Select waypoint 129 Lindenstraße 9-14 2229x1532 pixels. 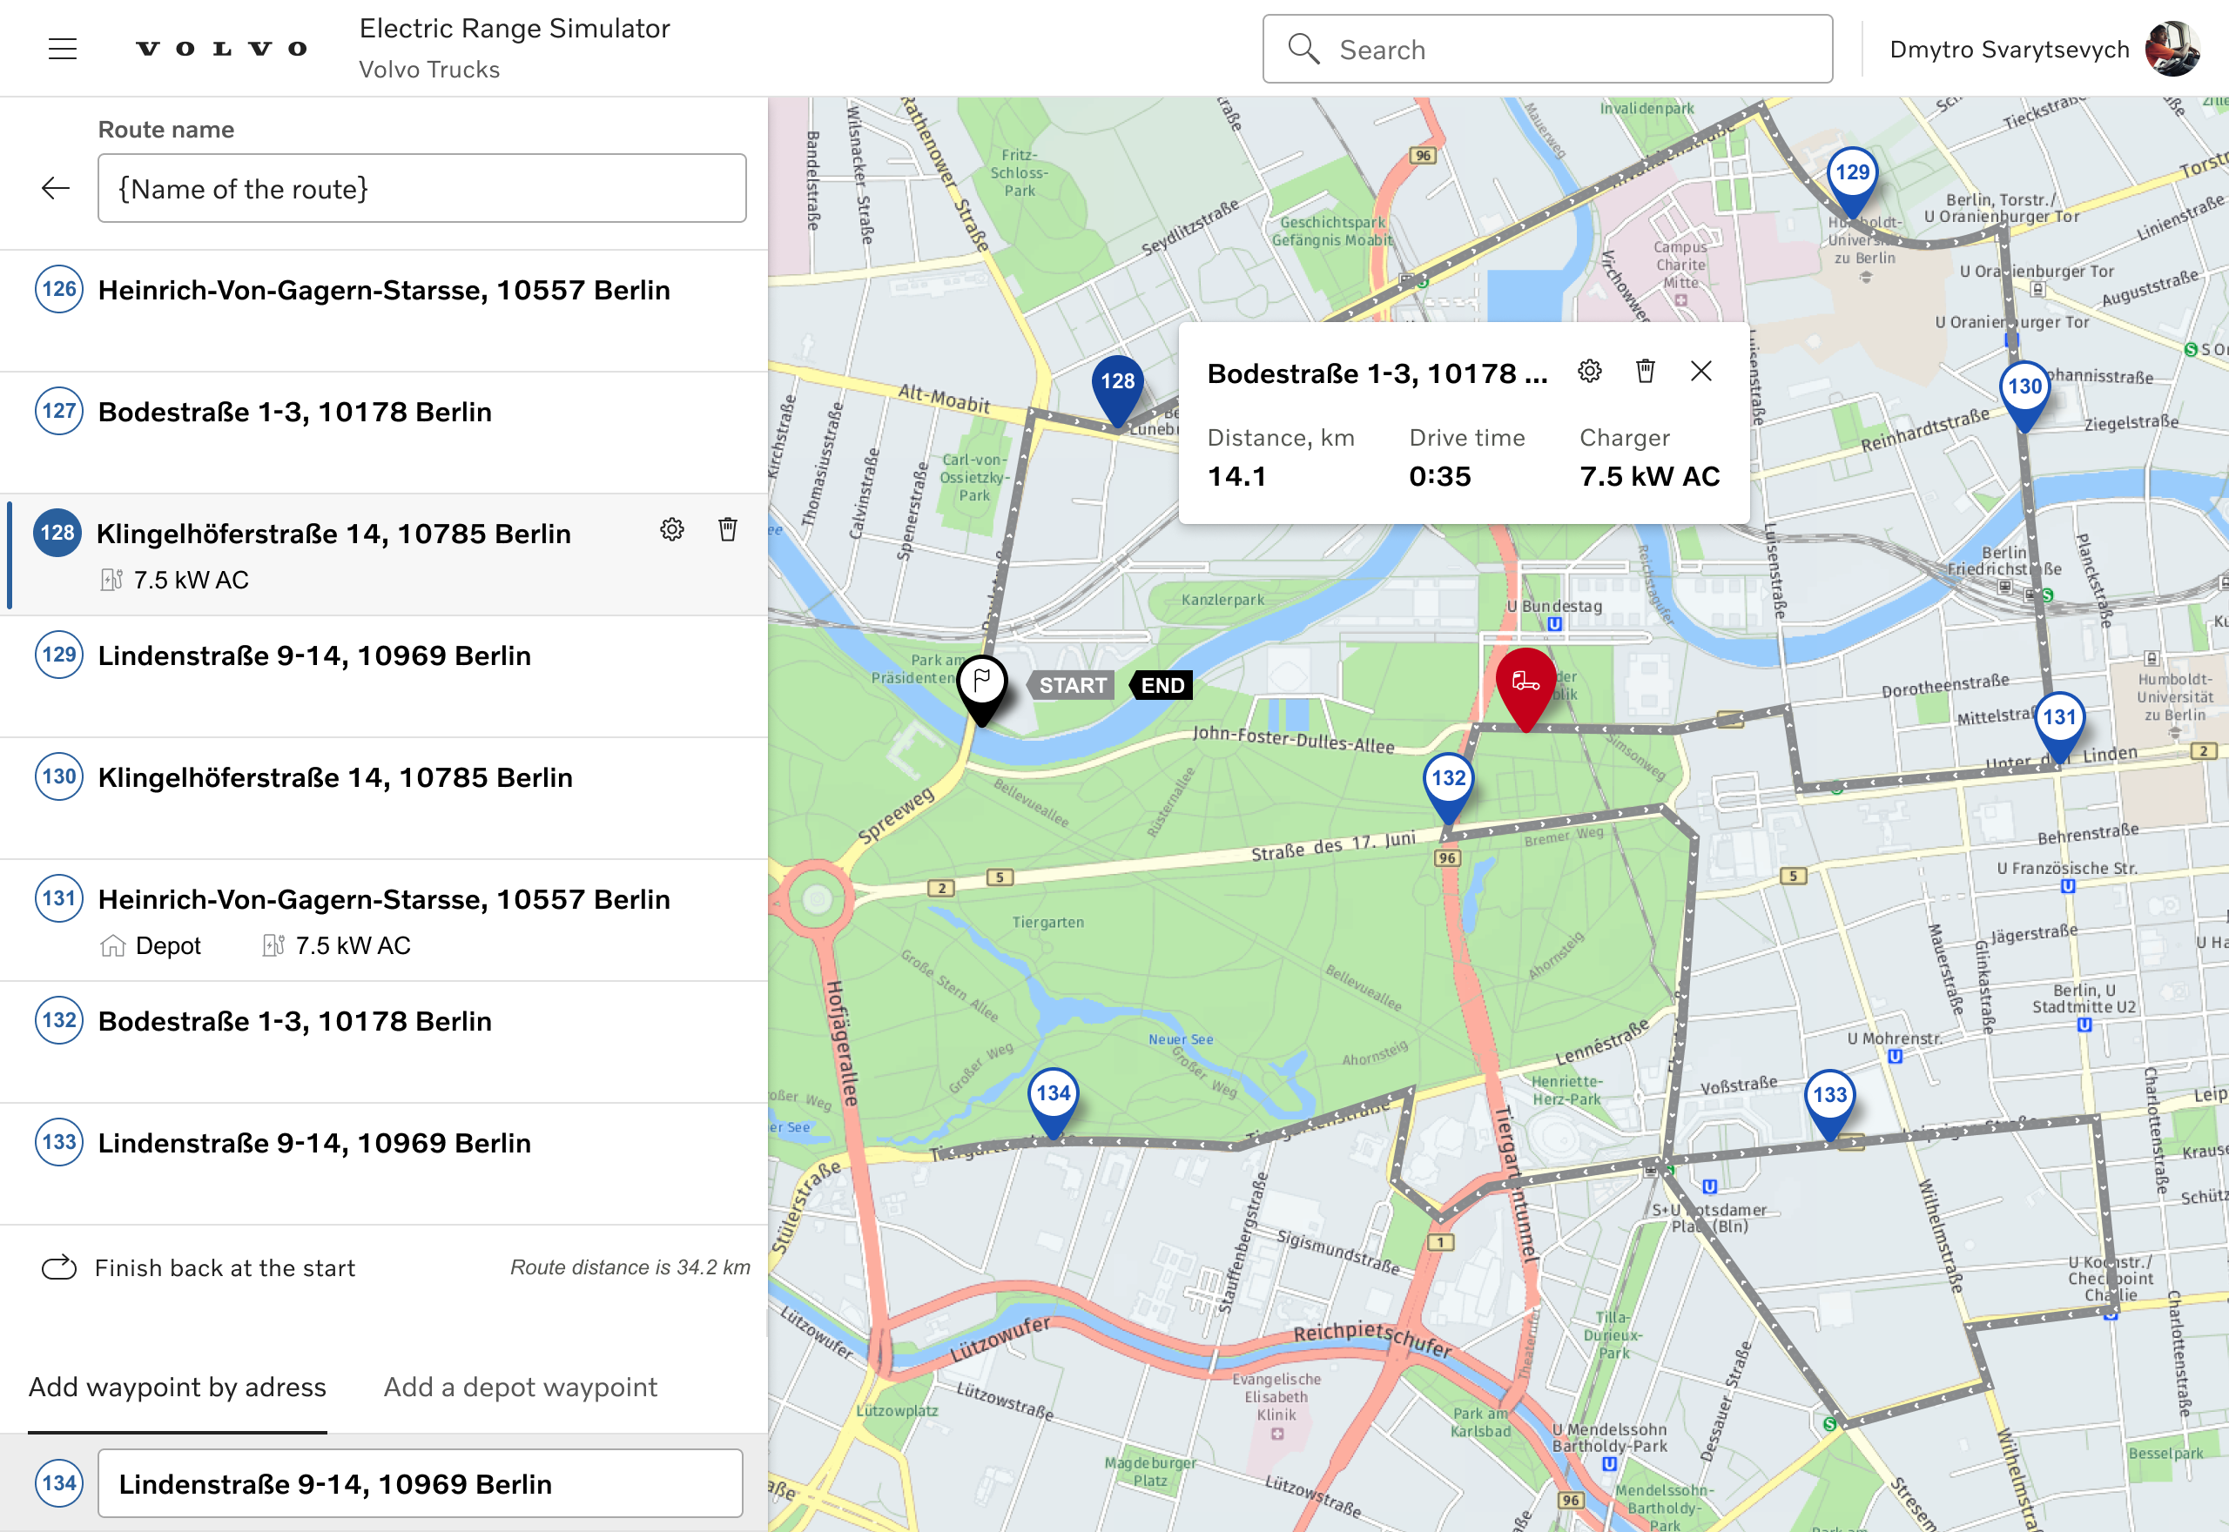(x=384, y=675)
